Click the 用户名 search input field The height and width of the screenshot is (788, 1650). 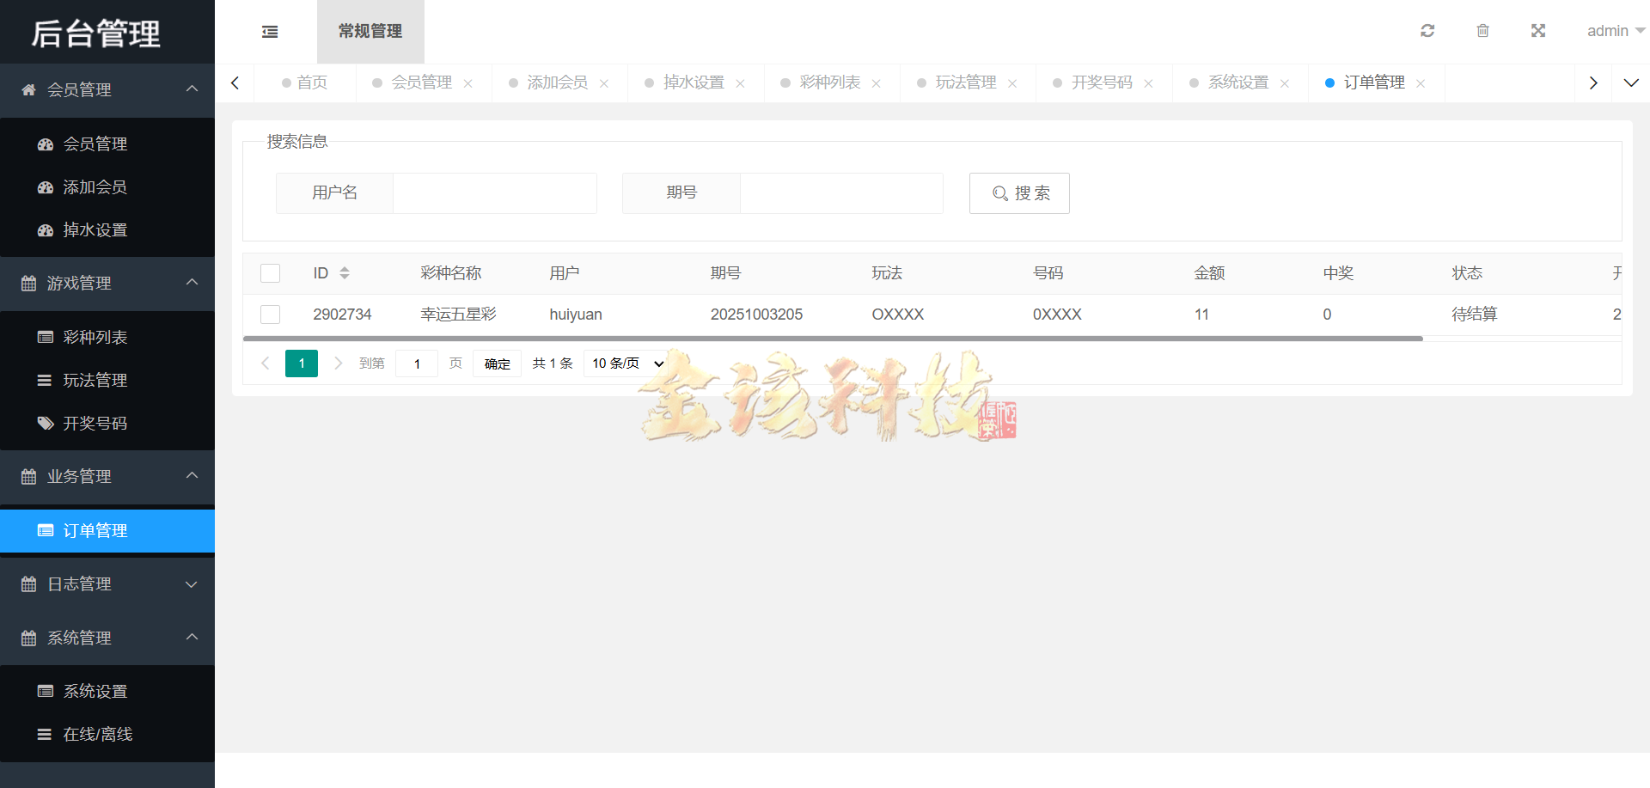coord(495,193)
